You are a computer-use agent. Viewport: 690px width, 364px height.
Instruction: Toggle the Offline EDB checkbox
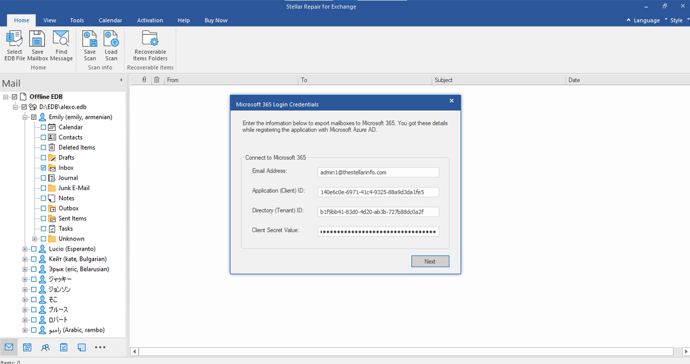coord(15,97)
